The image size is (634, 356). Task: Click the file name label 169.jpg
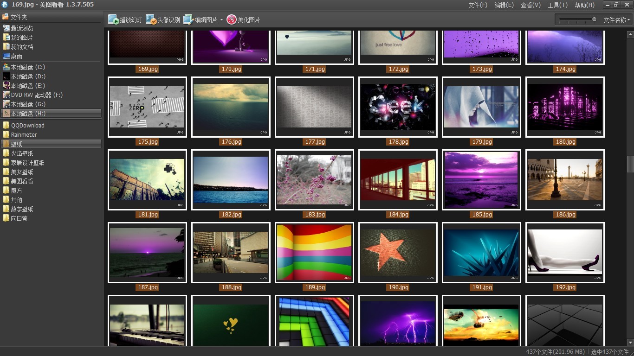coord(148,69)
